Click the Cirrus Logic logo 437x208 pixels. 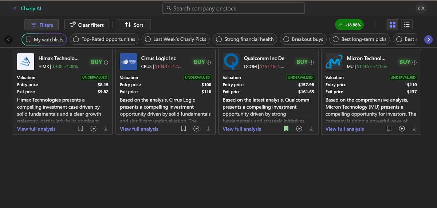pos(128,62)
